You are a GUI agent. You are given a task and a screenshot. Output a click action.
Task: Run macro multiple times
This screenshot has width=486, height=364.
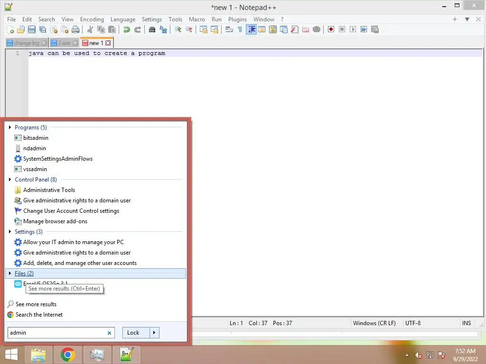pyautogui.click(x=364, y=29)
